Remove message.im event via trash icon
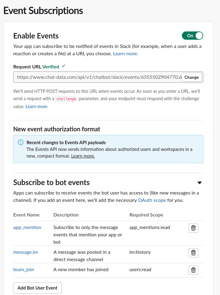 point(193,253)
